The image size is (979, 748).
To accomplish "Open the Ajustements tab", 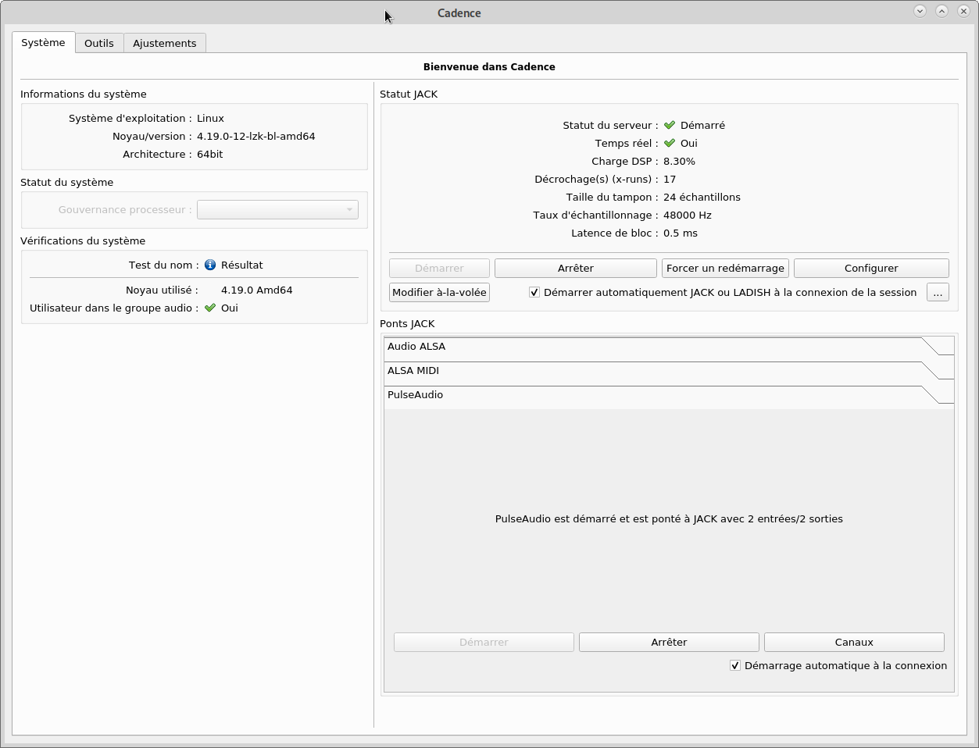I will 165,43.
